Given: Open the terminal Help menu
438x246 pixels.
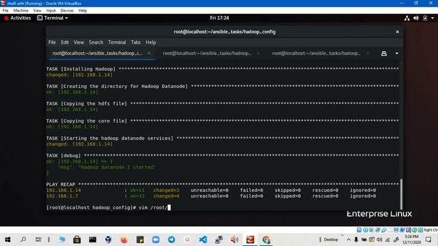Looking at the screenshot, I should coord(151,42).
